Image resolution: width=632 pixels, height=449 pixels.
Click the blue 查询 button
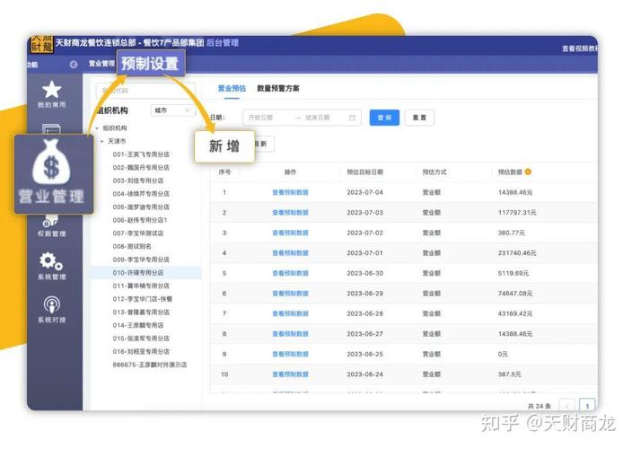pyautogui.click(x=384, y=118)
